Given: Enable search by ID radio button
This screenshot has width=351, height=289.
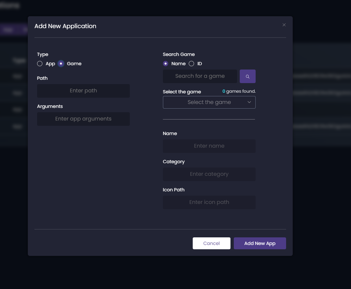Looking at the screenshot, I should [191, 64].
